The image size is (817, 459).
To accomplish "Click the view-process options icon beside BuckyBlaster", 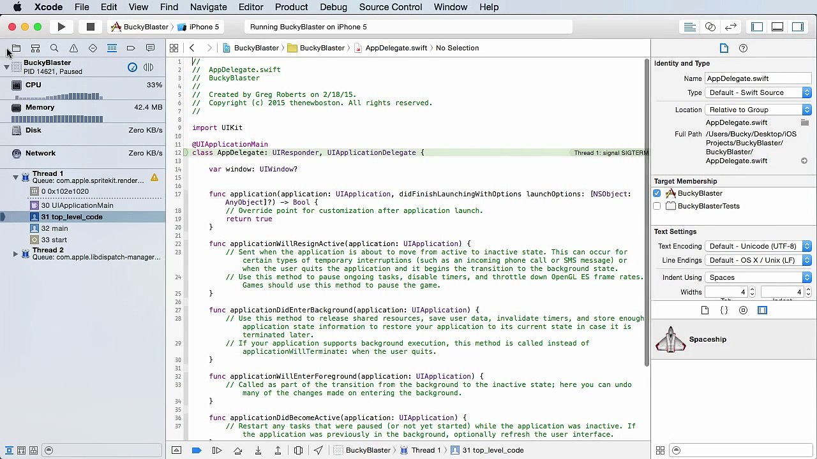I will [x=148, y=67].
